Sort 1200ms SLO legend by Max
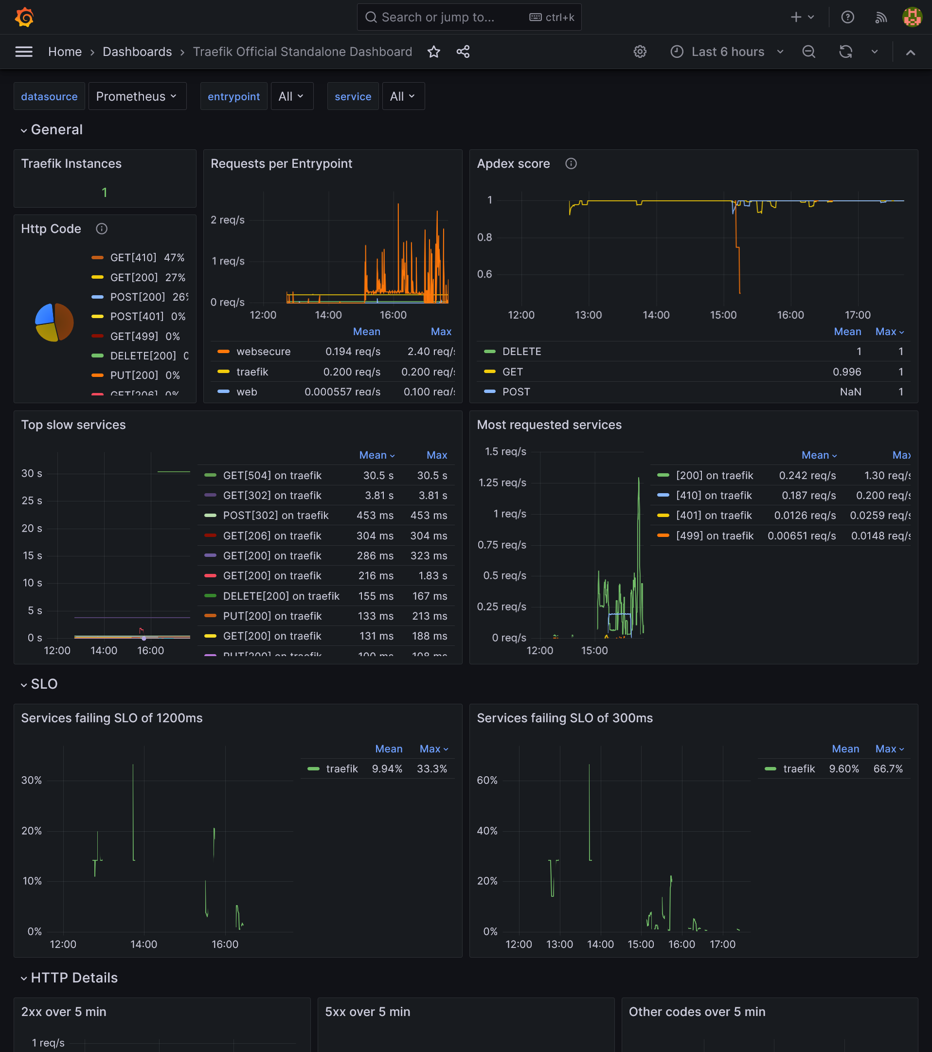This screenshot has height=1052, width=932. point(433,749)
